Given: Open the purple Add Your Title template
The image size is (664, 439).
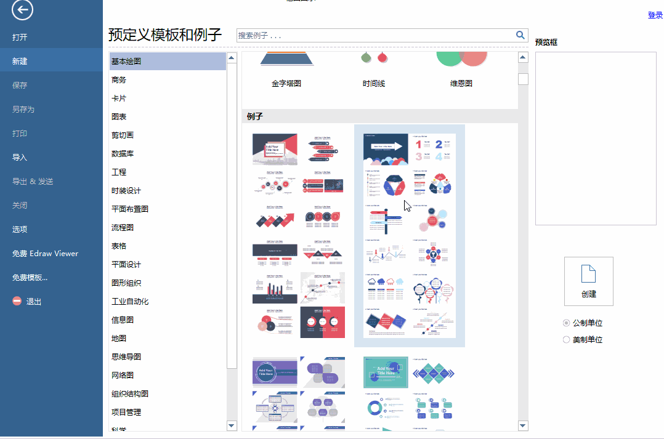Looking at the screenshot, I should (x=274, y=372).
